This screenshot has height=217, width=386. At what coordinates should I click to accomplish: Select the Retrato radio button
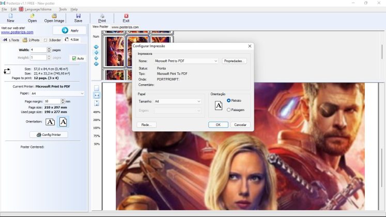(229, 100)
